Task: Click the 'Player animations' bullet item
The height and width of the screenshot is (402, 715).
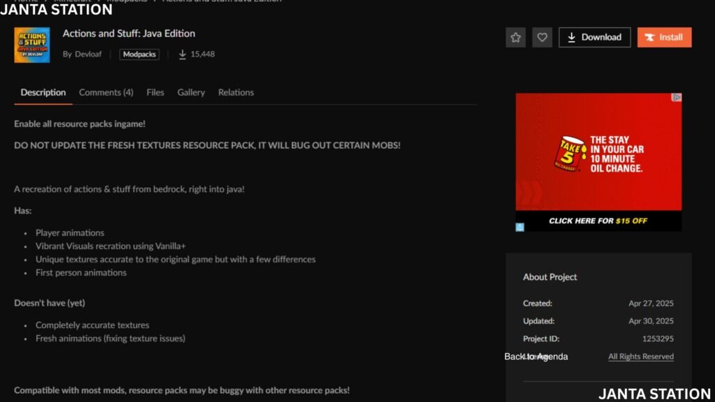Action: 70,233
